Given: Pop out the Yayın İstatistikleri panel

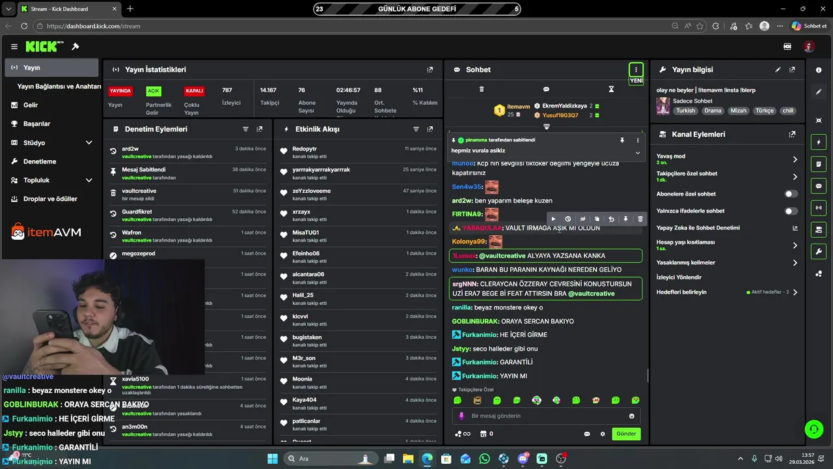Looking at the screenshot, I should point(430,70).
